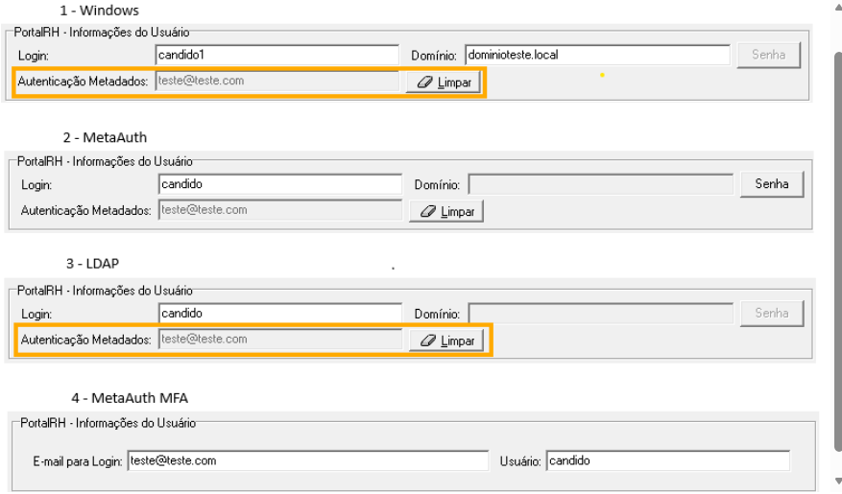Click the scrollbar down arrow
The width and height of the screenshot is (842, 494).
click(x=836, y=481)
